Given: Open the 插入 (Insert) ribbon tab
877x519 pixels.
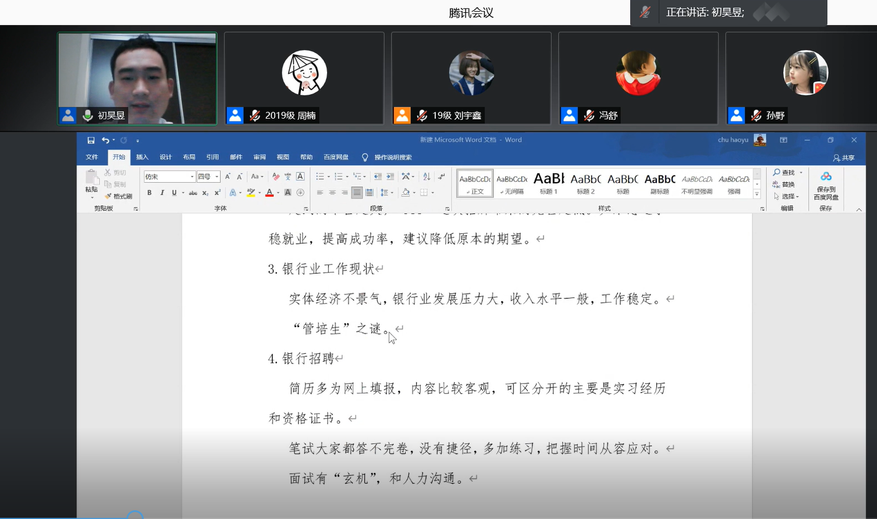Looking at the screenshot, I should click(x=142, y=157).
